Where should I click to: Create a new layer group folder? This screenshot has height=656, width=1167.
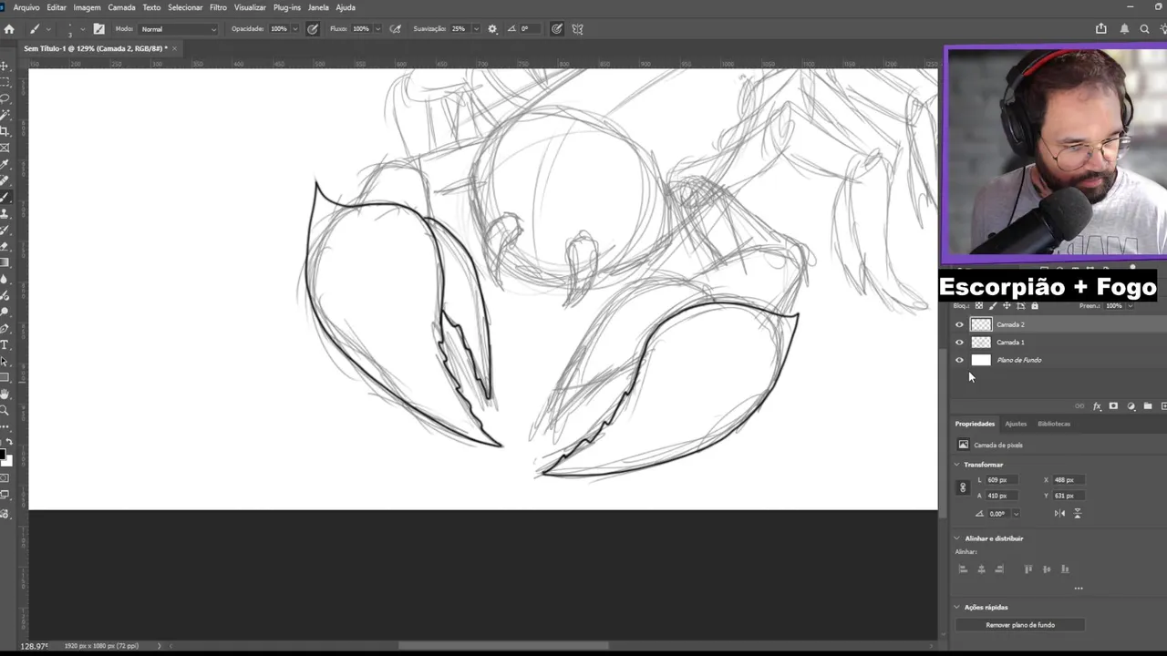1148,406
